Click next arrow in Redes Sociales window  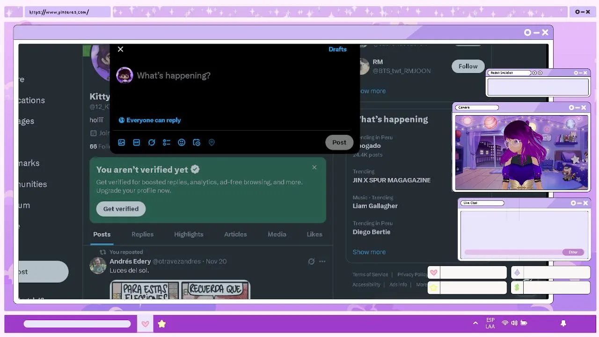pyautogui.click(x=540, y=73)
